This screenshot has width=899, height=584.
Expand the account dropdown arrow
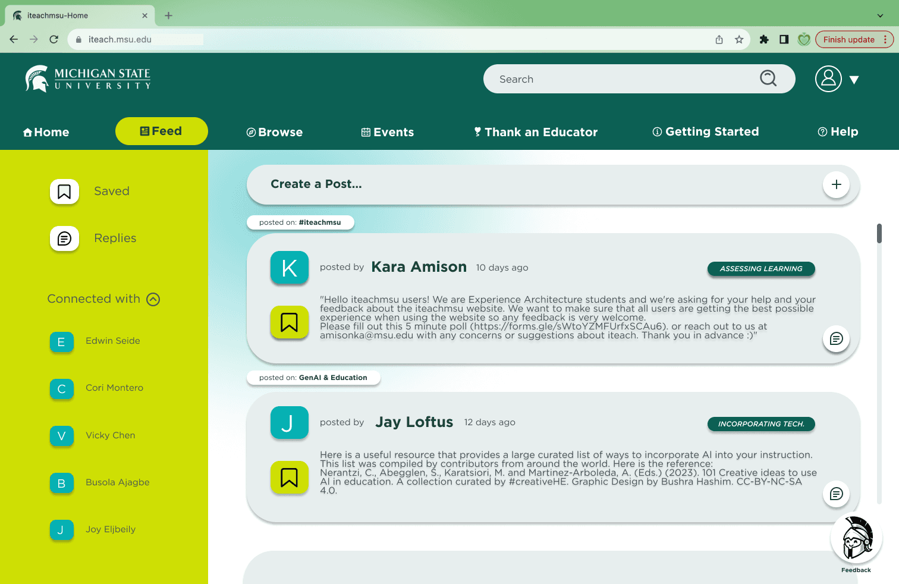pos(854,80)
